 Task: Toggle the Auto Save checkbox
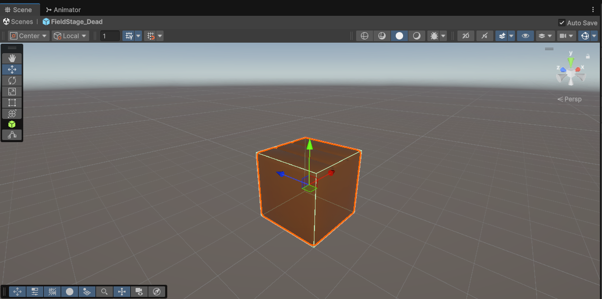(x=562, y=23)
